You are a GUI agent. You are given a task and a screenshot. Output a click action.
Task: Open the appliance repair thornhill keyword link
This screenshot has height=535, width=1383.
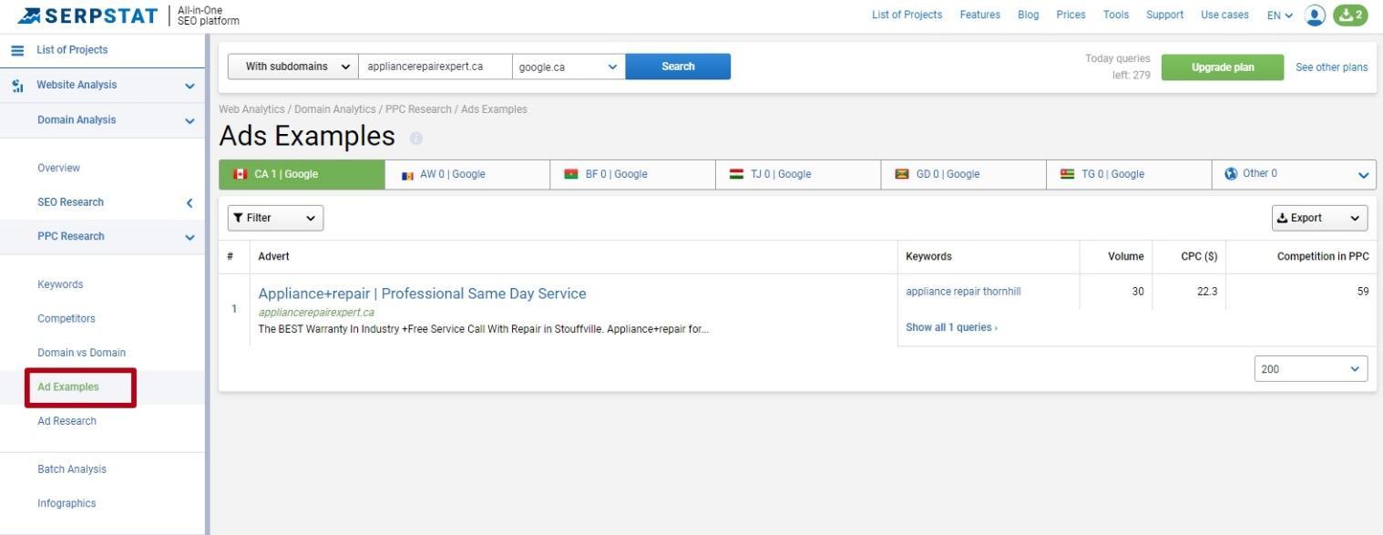pyautogui.click(x=963, y=292)
